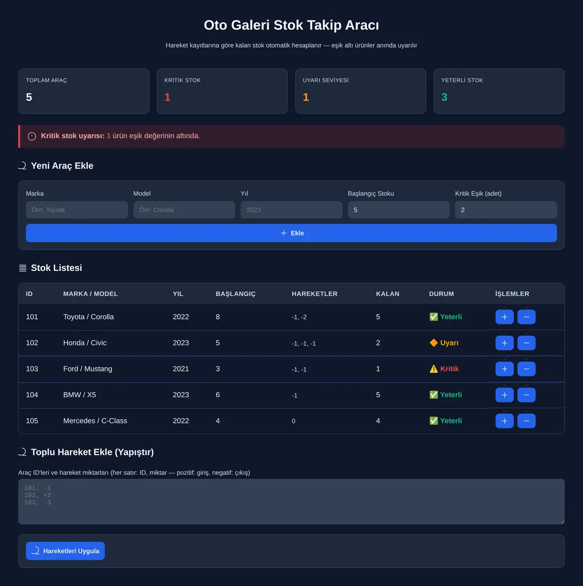Increase BMW X5 stock with plus
This screenshot has height=586, width=583.
pos(504,395)
